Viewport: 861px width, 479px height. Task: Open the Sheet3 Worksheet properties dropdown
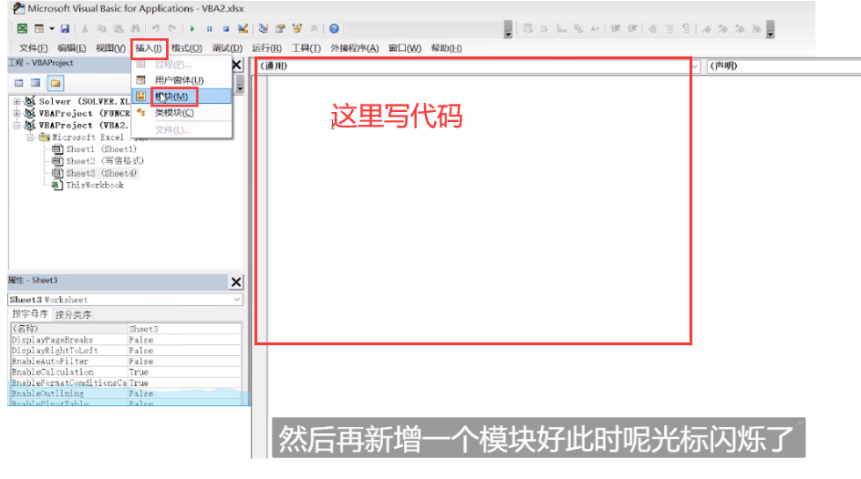236,300
